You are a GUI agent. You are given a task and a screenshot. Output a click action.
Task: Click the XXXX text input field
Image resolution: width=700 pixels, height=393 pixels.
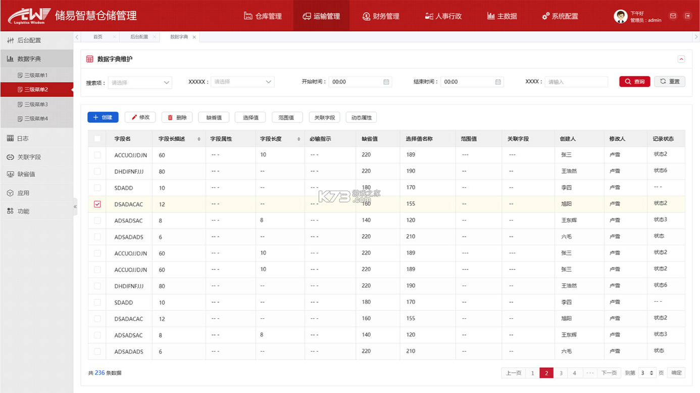[x=576, y=82]
